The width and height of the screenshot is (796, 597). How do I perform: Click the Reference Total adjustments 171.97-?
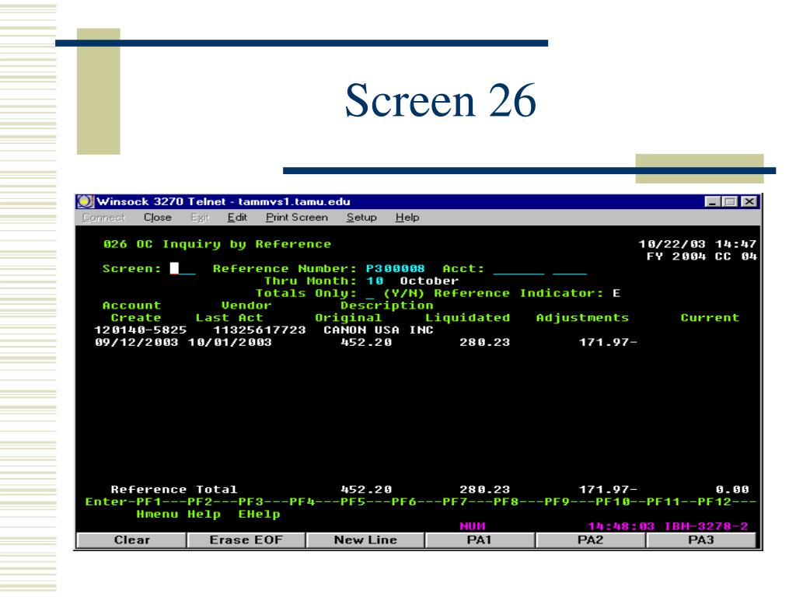[x=608, y=490]
